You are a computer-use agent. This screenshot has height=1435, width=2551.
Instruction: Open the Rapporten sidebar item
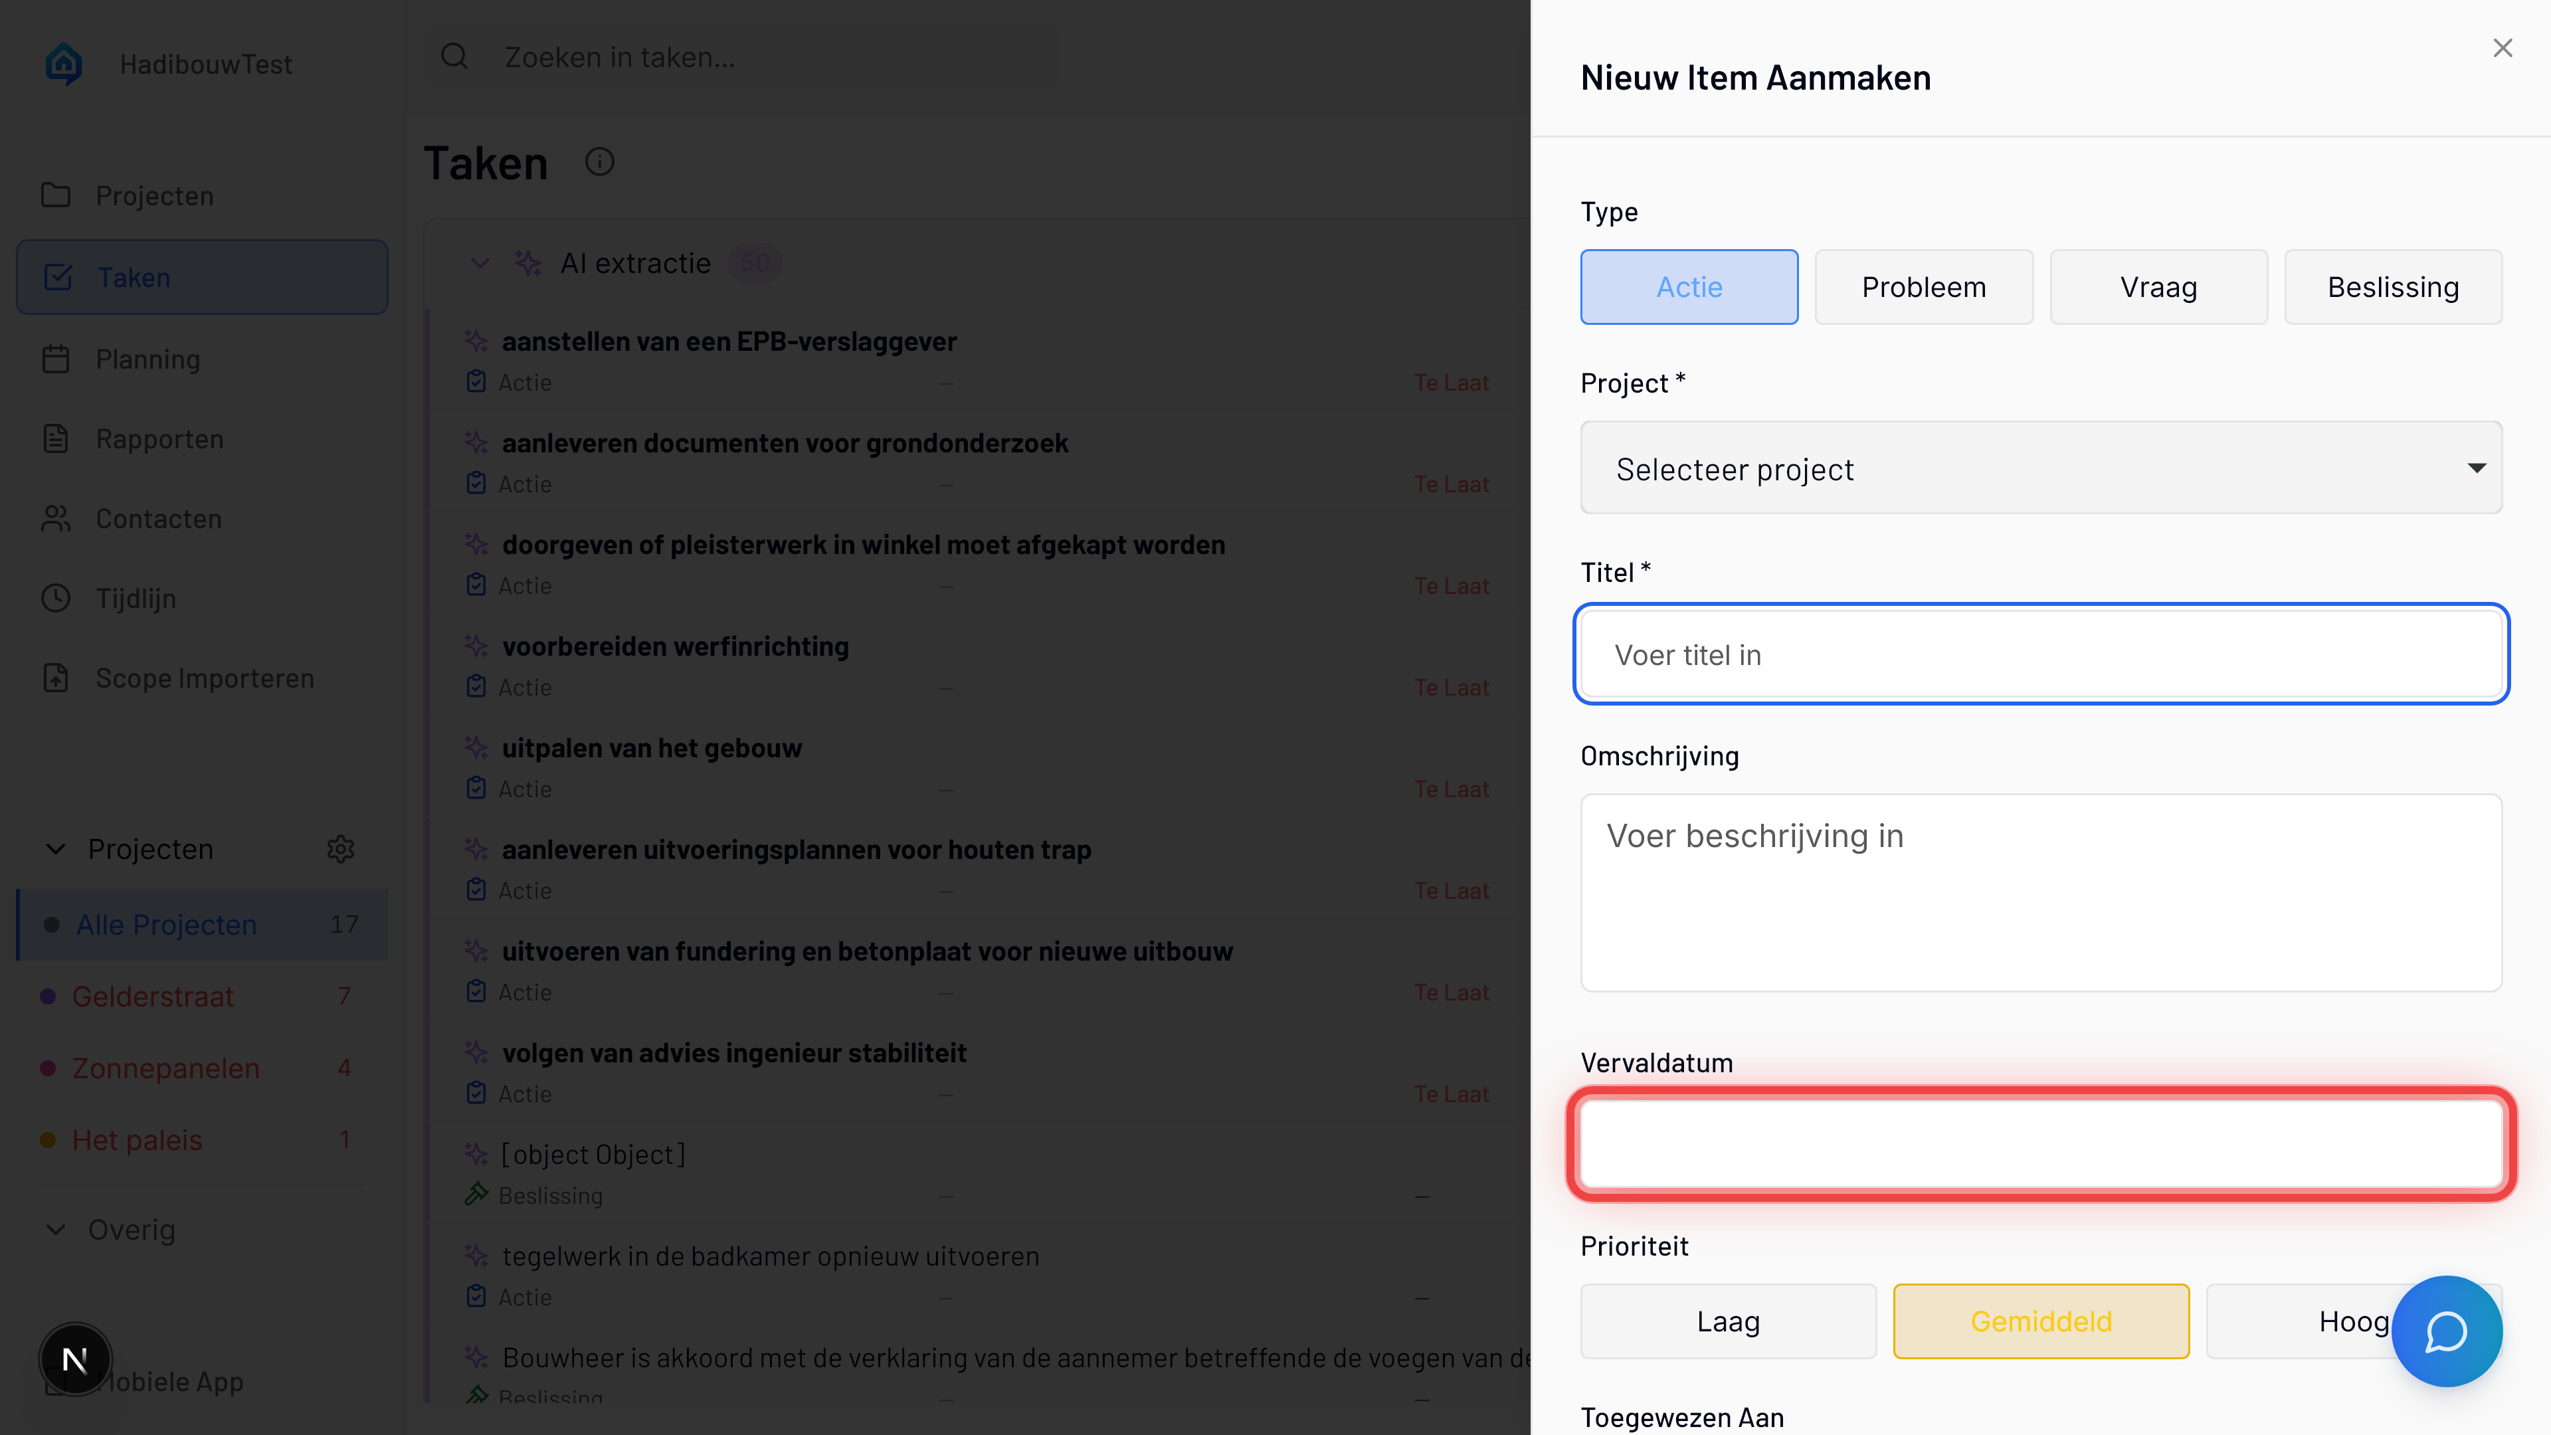tap(159, 438)
